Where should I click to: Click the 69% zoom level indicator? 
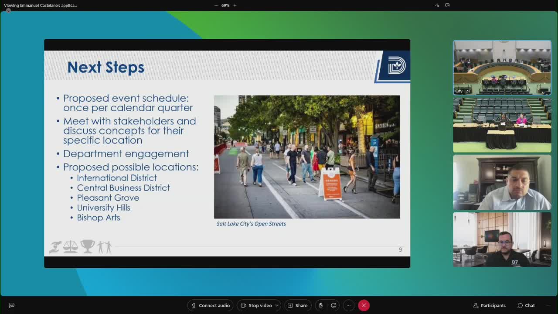tap(225, 5)
